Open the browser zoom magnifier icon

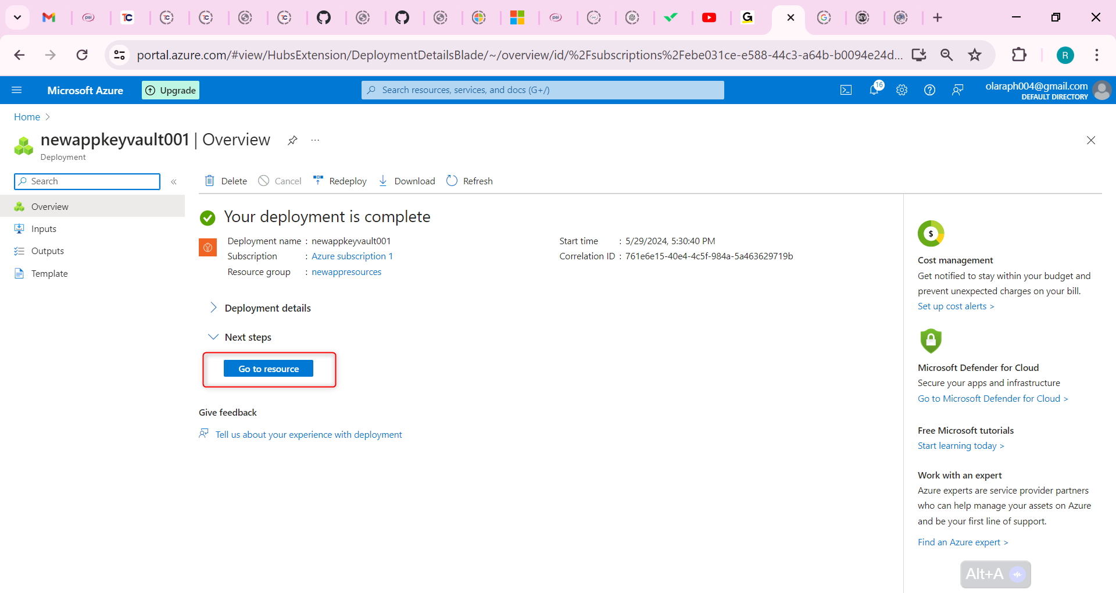(947, 55)
